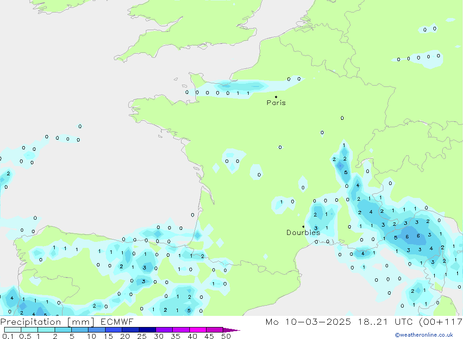The height and width of the screenshot is (339, 463).
Task: Click the Paris city label
Action: (276, 103)
